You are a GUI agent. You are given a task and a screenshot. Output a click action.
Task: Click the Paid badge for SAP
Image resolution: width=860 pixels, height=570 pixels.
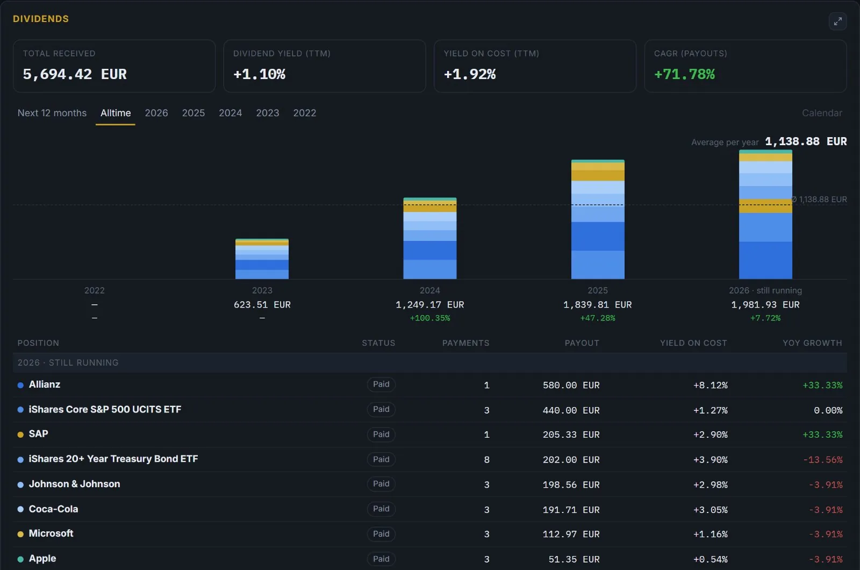381,434
